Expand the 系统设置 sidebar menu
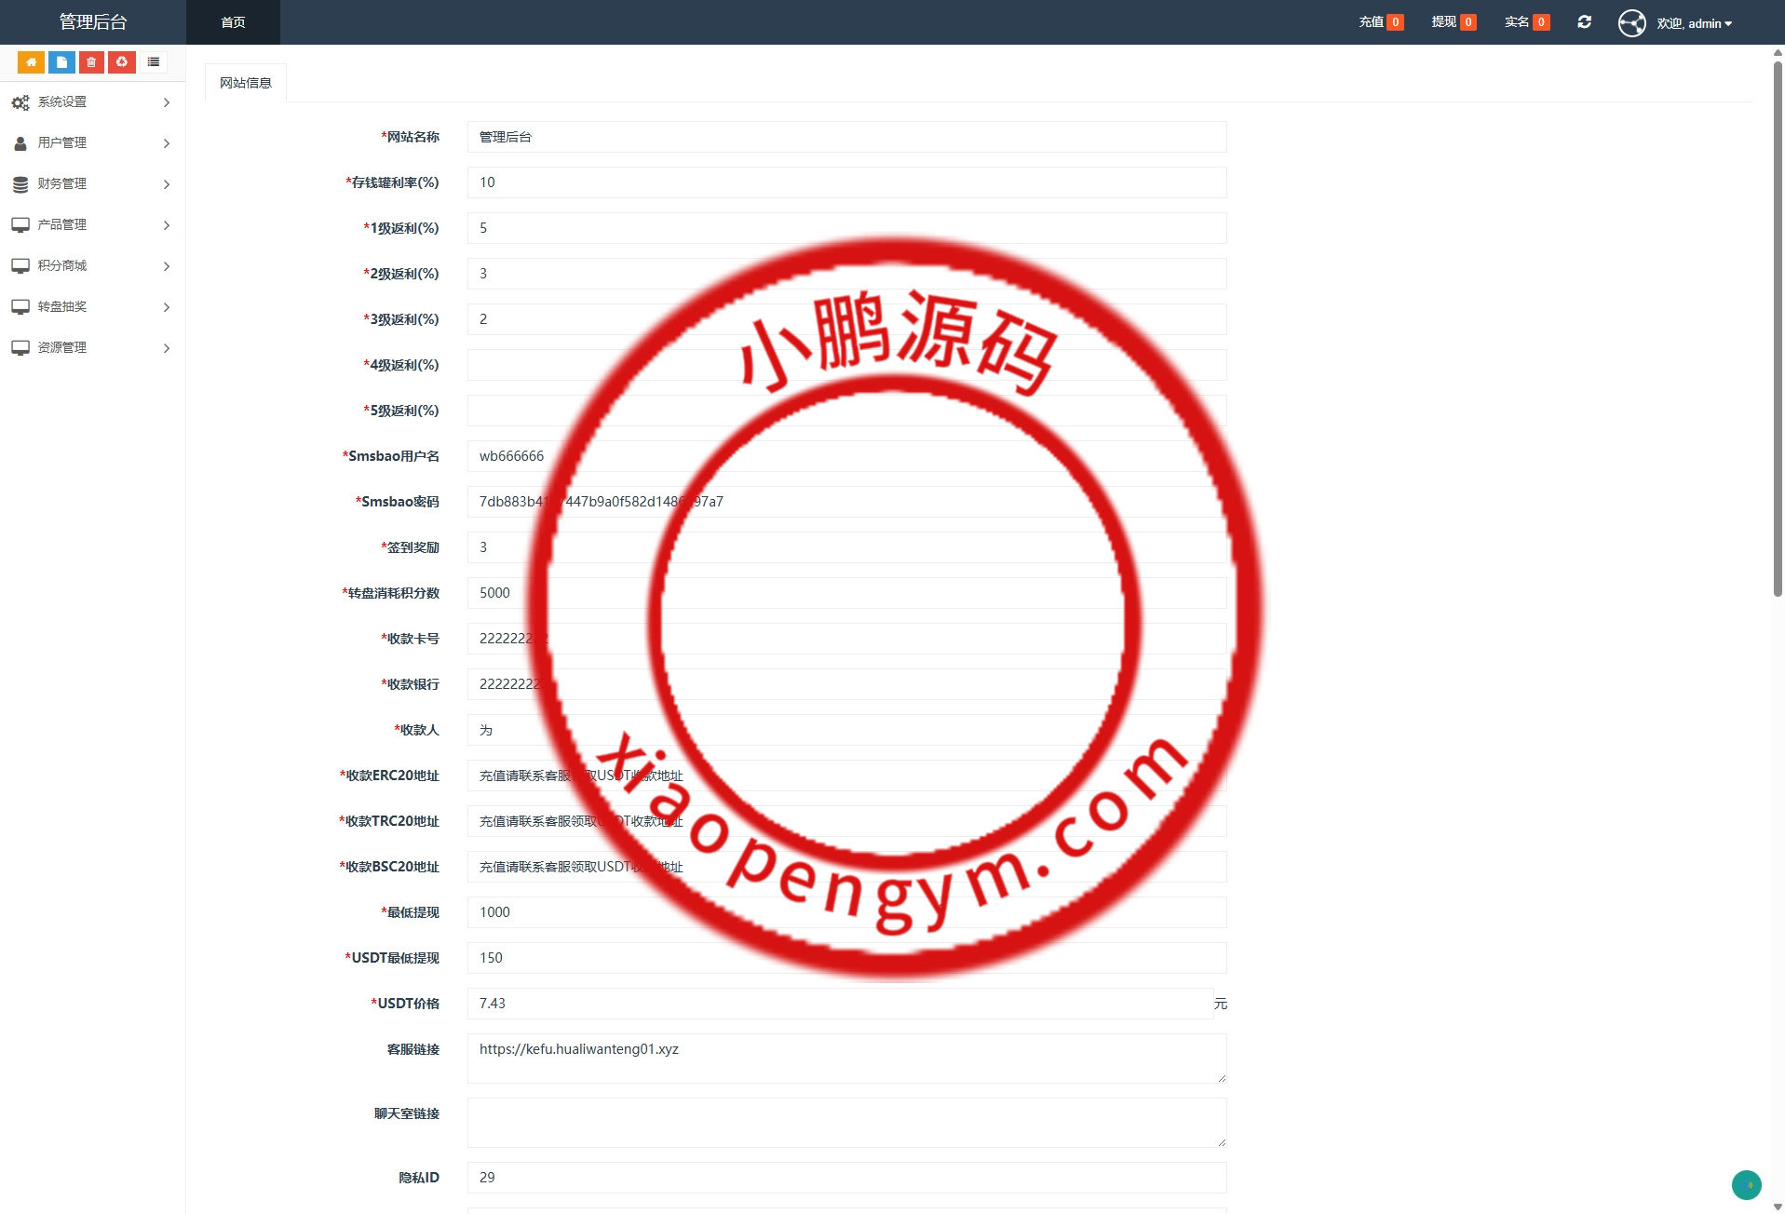The image size is (1785, 1214). [x=92, y=102]
